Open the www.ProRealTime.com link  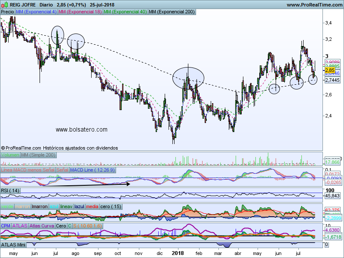click(314, 5)
